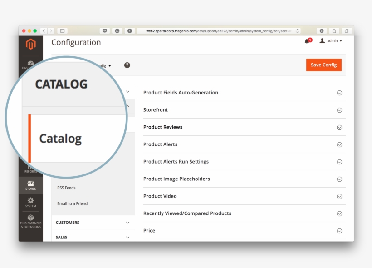Screen dimensions: 372x268
Task: Expand Product Image Placeholders section
Action: coord(245,179)
